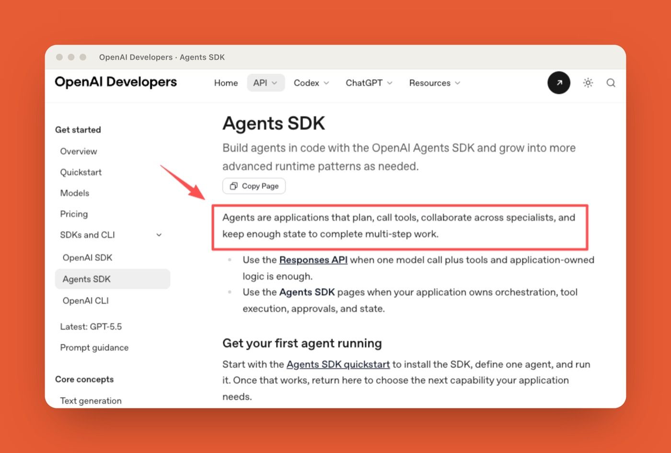Go to Home in top navigation

226,83
